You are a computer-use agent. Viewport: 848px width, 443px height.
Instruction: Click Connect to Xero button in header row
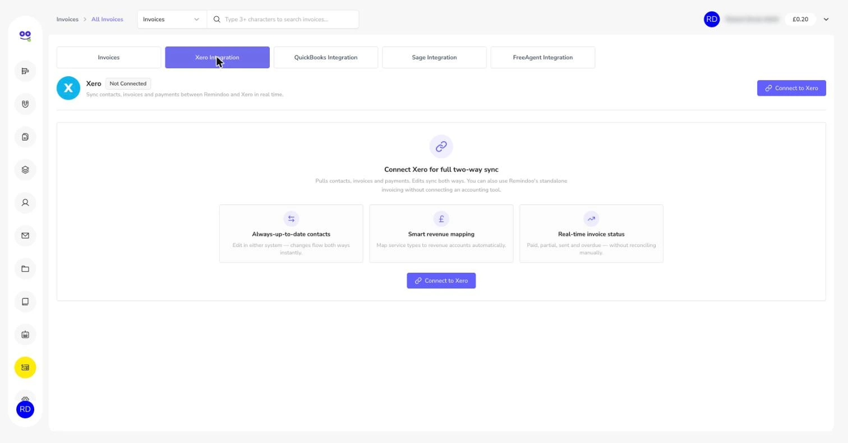(791, 88)
